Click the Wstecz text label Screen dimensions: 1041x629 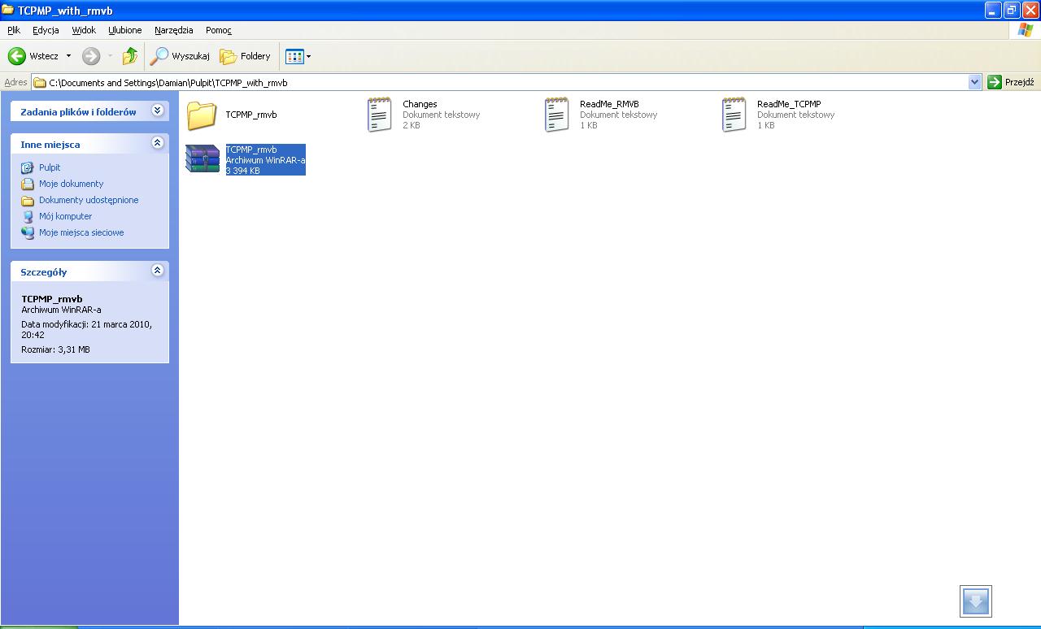(44, 56)
